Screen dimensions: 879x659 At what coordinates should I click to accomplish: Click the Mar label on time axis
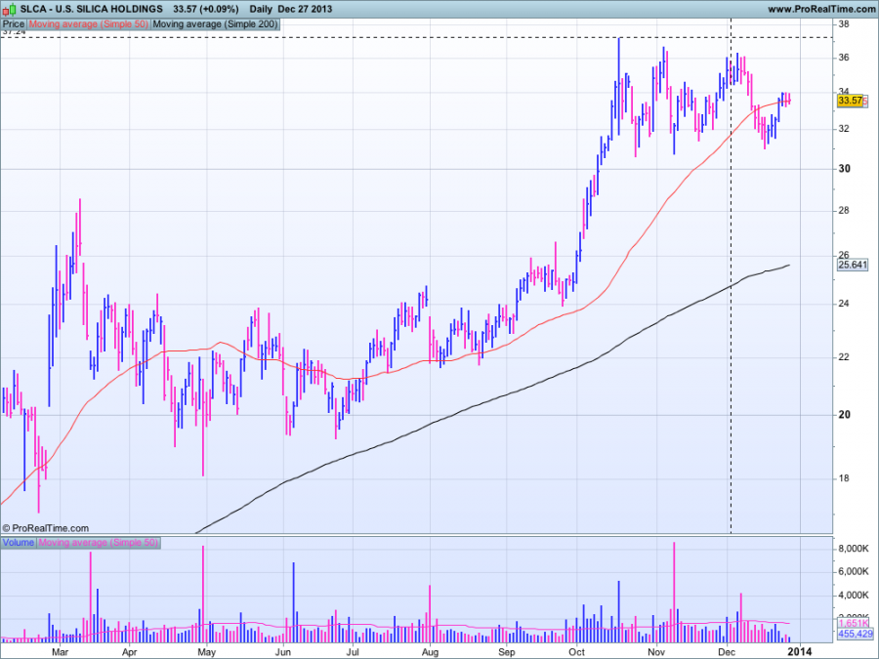[60, 652]
